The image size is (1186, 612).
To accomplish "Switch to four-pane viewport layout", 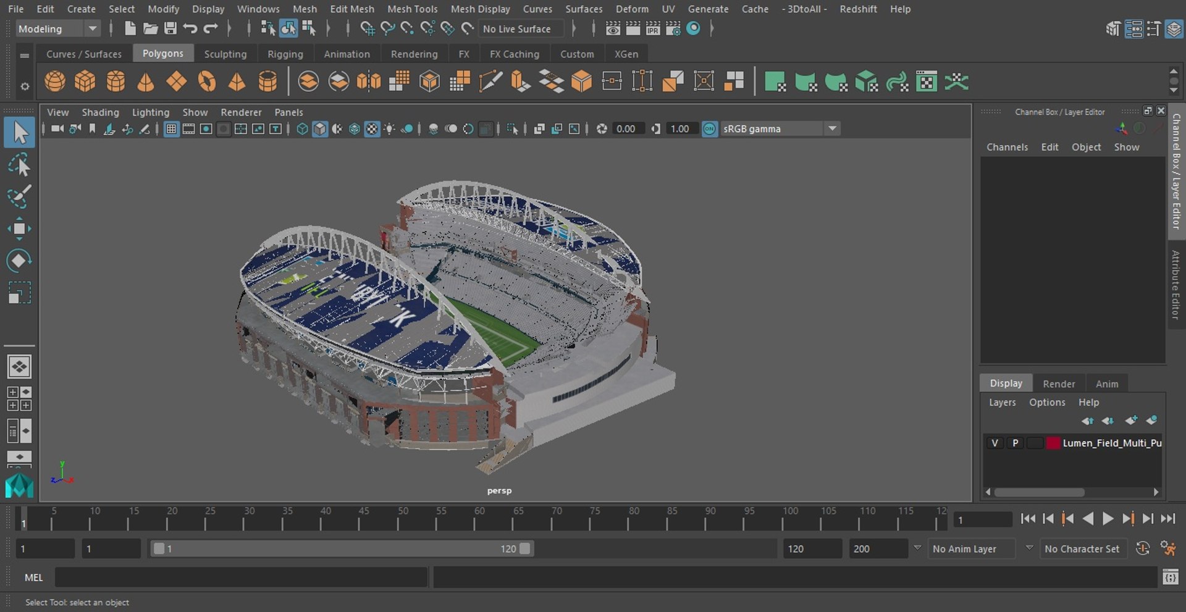I will [19, 399].
